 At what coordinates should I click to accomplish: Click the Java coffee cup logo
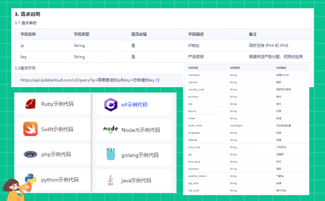click(111, 180)
